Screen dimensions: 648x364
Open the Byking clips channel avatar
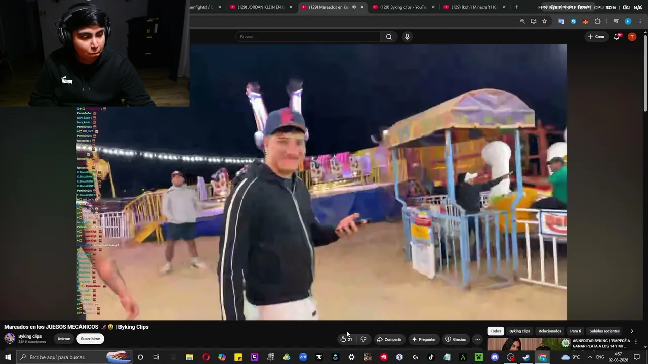coord(10,339)
